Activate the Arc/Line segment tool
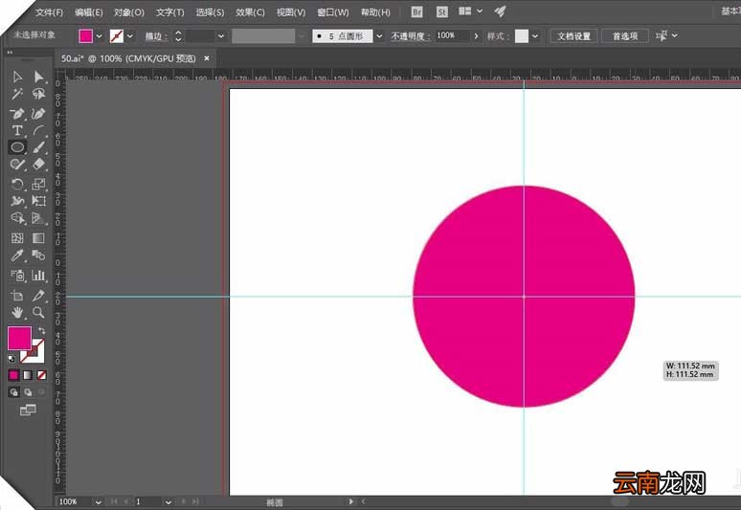 pyautogui.click(x=38, y=130)
